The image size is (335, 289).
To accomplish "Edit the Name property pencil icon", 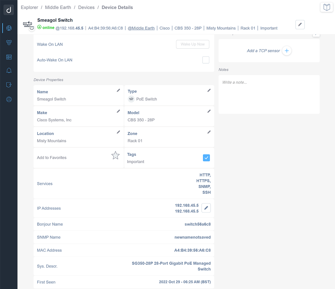I will click(x=118, y=91).
